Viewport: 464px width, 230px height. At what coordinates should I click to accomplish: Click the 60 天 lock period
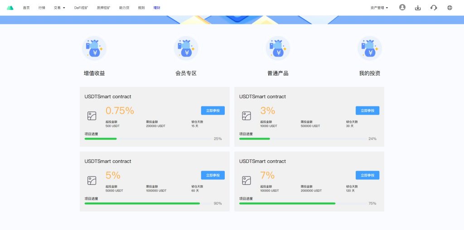(x=195, y=191)
